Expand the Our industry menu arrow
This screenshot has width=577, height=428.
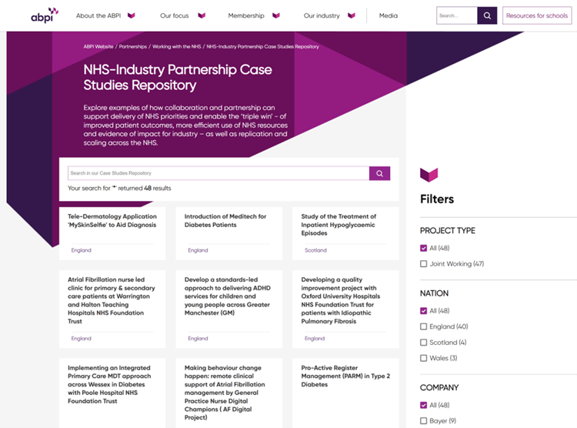tap(352, 15)
